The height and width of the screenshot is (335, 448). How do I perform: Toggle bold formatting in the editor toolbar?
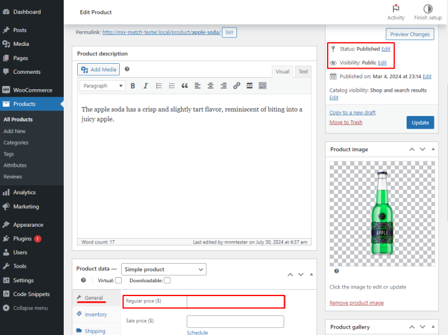133,86
